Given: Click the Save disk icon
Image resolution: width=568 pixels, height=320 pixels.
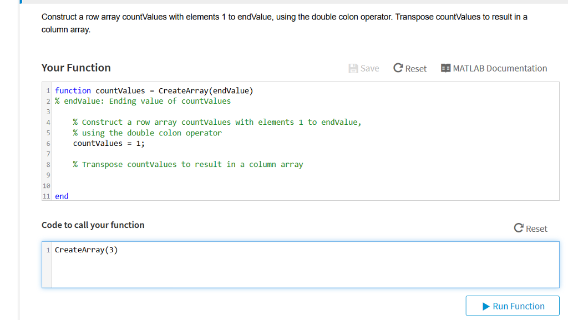Looking at the screenshot, I should pyautogui.click(x=353, y=68).
